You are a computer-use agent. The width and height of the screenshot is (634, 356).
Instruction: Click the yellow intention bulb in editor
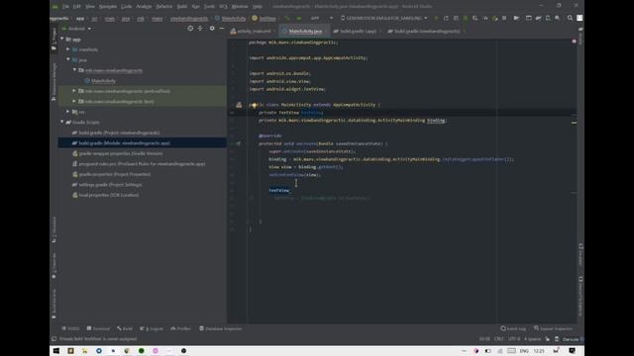pos(254,106)
